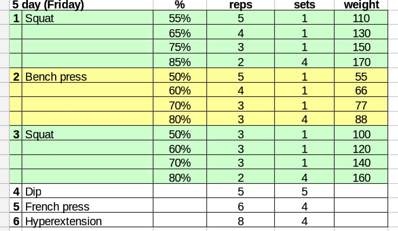Click the weight cell showing 110
This screenshot has height=231, width=398.
(x=361, y=18)
